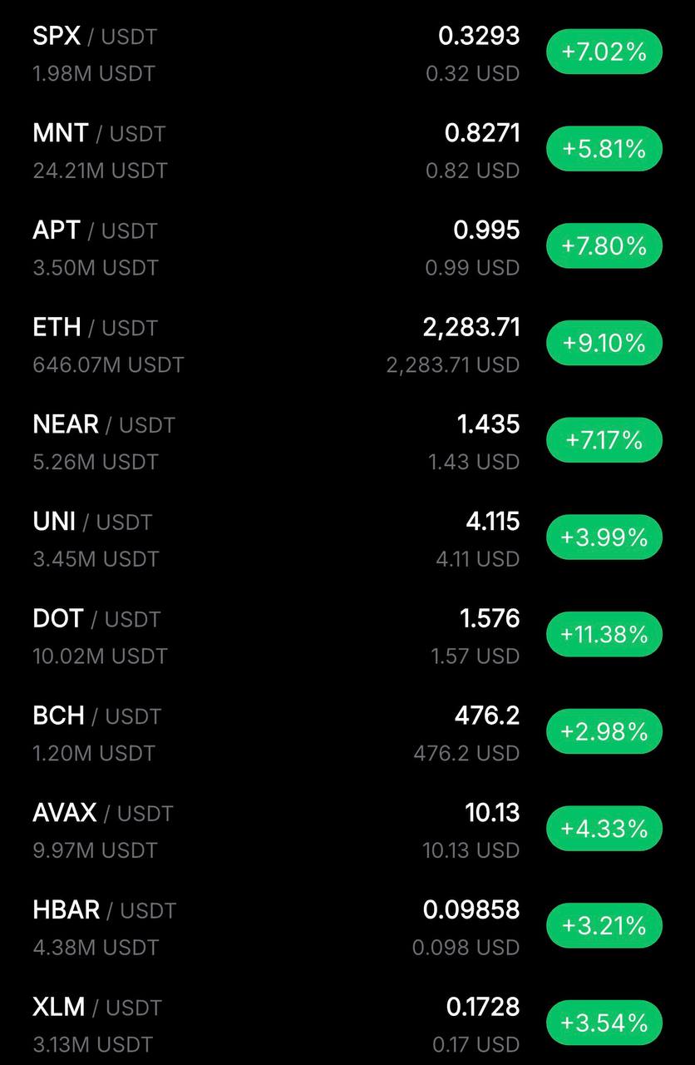Tap the MNT +5.81% change badge

coord(604,149)
